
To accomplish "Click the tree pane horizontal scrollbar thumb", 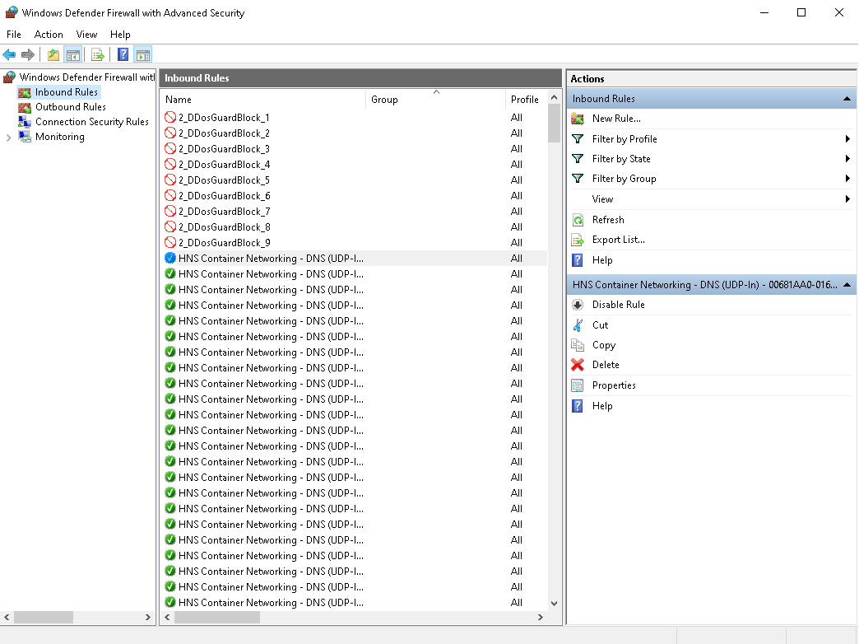I will click(44, 618).
